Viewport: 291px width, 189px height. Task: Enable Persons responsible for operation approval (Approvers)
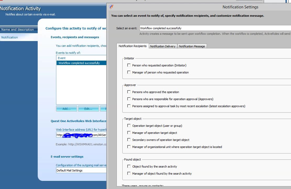(129, 99)
